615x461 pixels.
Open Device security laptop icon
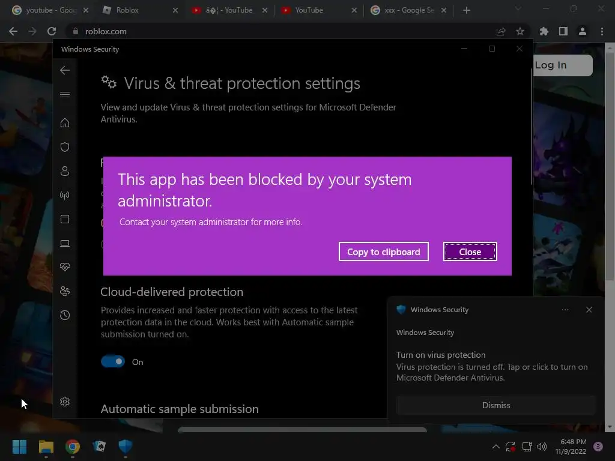tap(65, 244)
